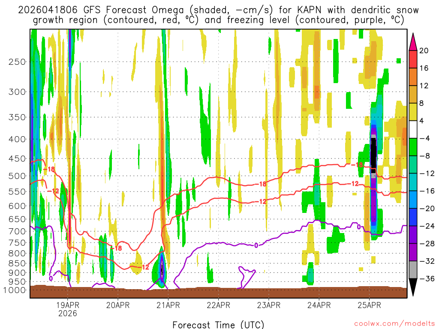Click the colorbar value label -20
Viewport: 439px width, 329px height.
(427, 209)
